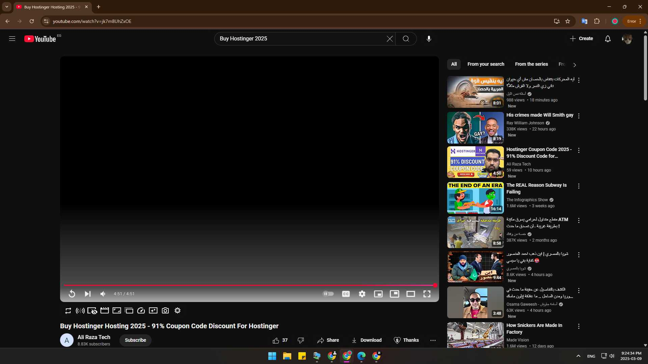
Task: Open options for Hostinger Coupon Code 2025 video
Action: (578, 150)
